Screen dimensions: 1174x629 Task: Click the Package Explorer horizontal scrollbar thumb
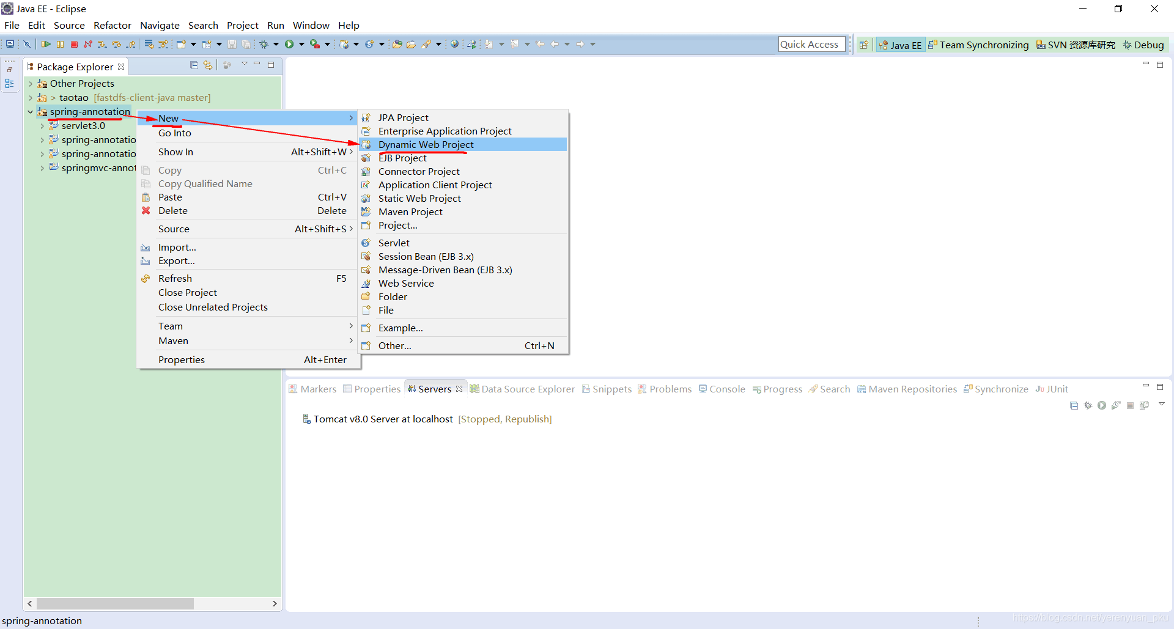(115, 604)
